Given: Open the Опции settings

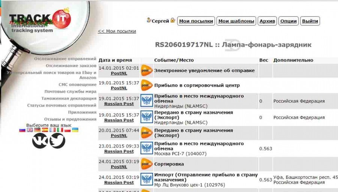Looking at the screenshot, I should 288,21.
